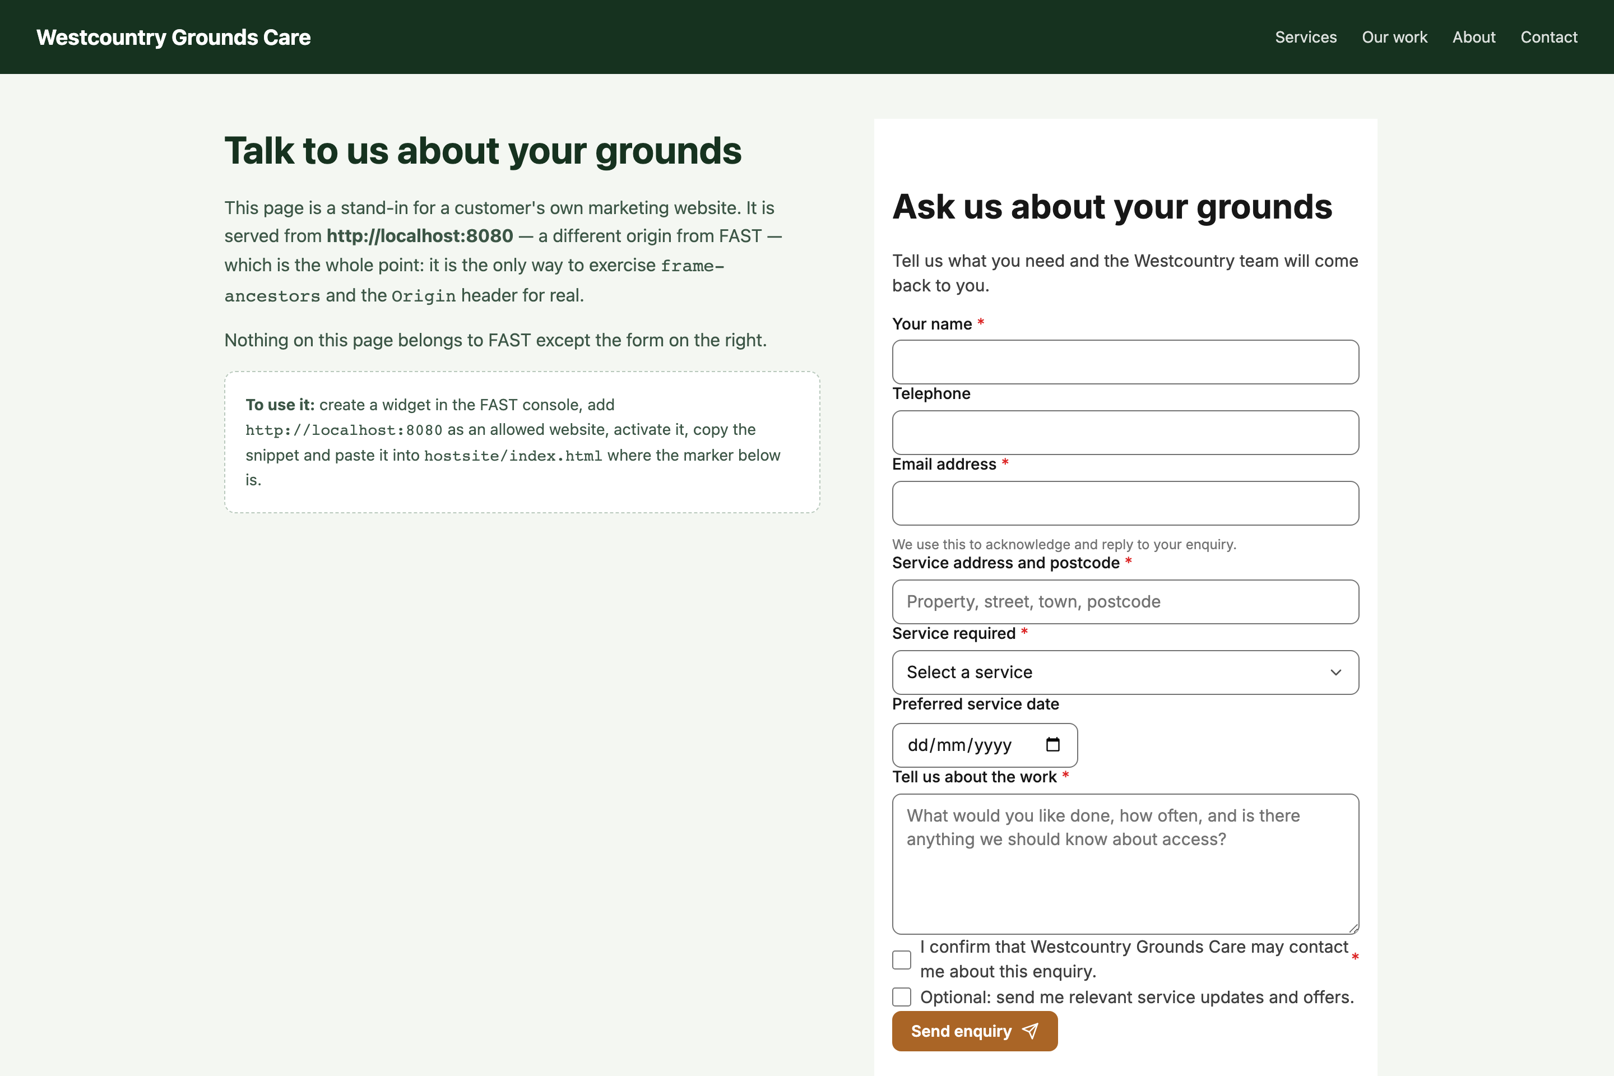Focus the Telephone input field
The height and width of the screenshot is (1076, 1614).
coord(1125,433)
